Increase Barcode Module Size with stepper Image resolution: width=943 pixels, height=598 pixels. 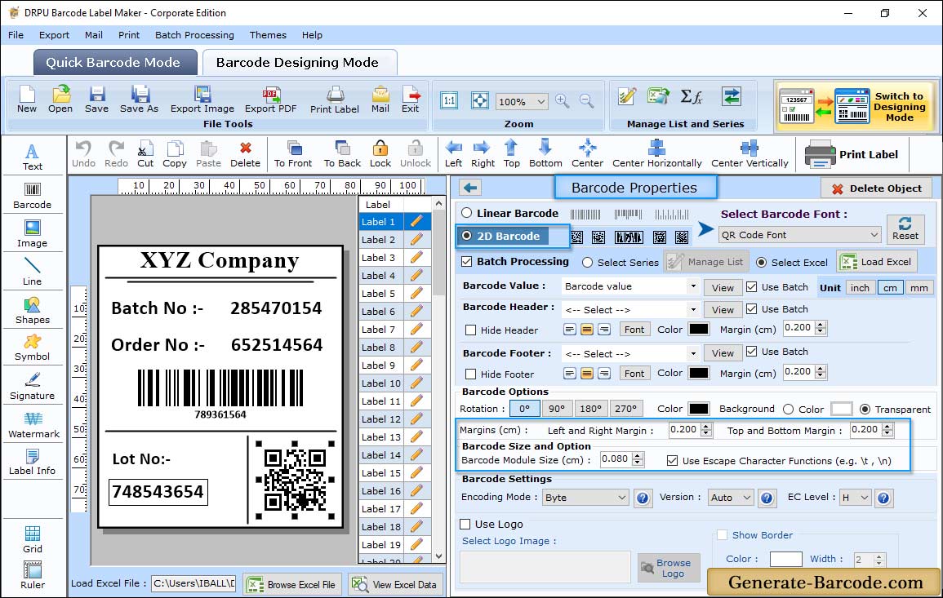tap(638, 455)
